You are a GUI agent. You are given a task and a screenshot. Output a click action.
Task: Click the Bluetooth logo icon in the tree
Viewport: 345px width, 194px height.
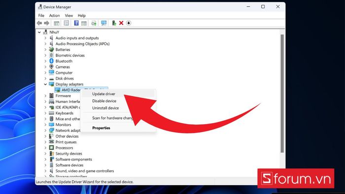(51, 61)
